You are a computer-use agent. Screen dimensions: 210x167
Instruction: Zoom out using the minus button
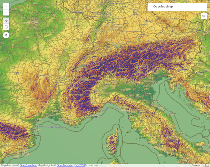coord(6,13)
